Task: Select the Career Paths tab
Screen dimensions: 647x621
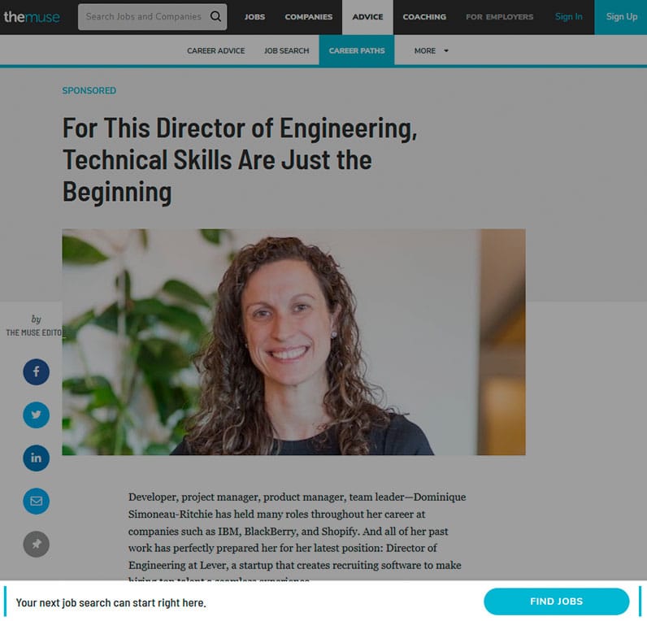Action: [x=357, y=50]
